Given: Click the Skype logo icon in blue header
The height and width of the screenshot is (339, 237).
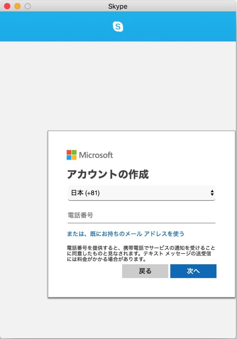Looking at the screenshot, I should pyautogui.click(x=118, y=26).
